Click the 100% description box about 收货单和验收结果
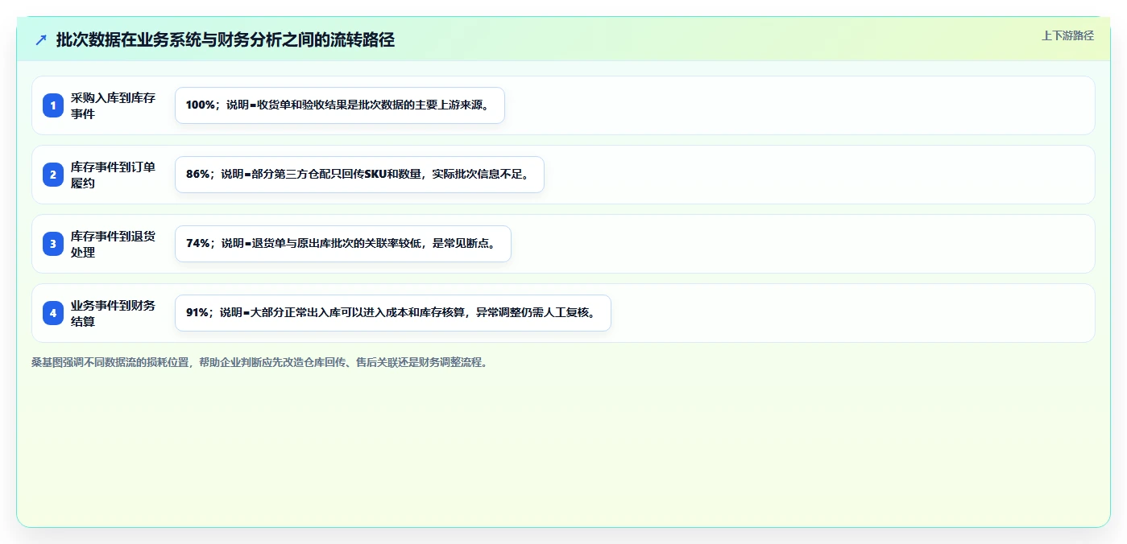The image size is (1127, 544). tap(340, 105)
